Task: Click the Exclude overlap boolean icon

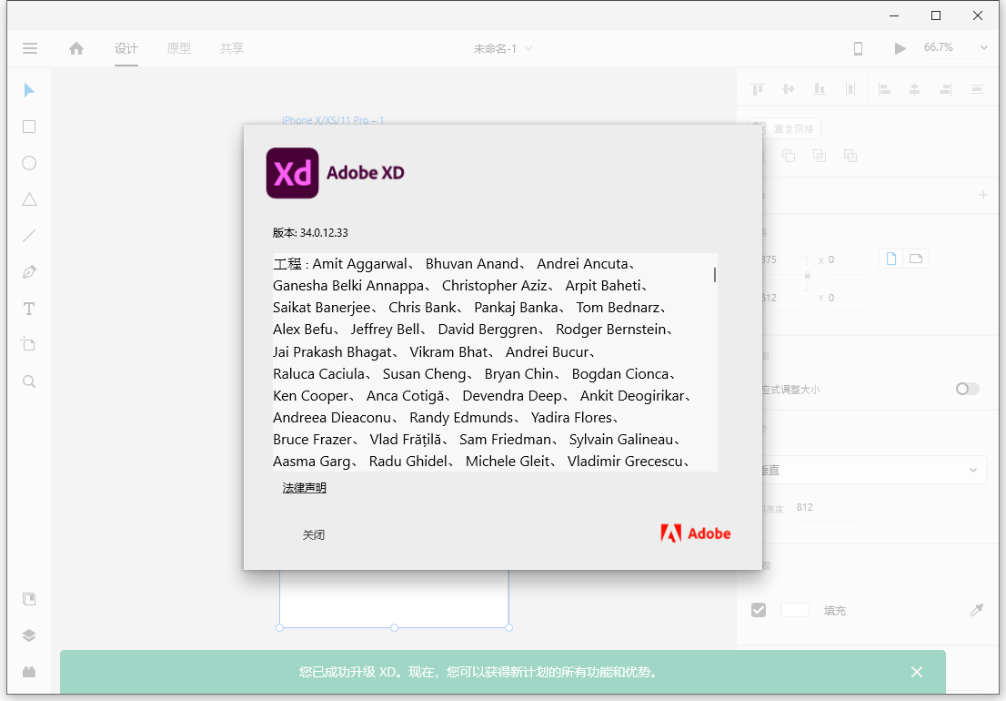Action: click(850, 156)
